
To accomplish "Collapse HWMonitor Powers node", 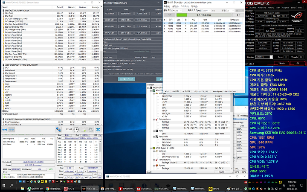I will [x=154, y=166].
